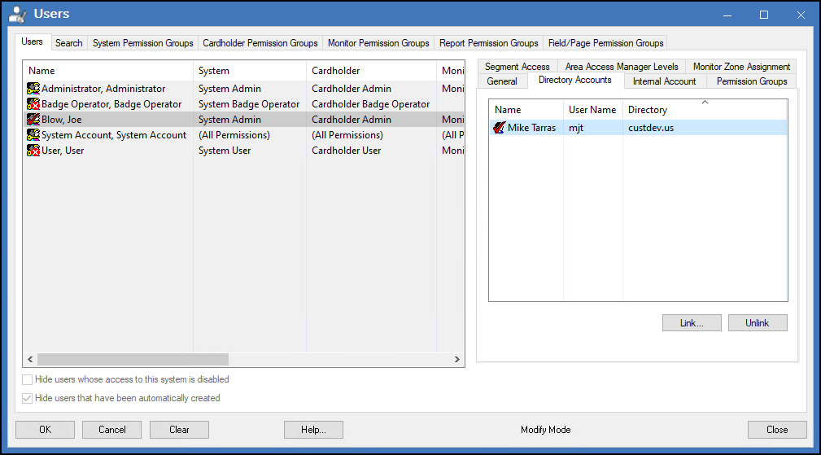Image resolution: width=821 pixels, height=455 pixels.
Task: Click the User, User row icon
Action: point(33,151)
